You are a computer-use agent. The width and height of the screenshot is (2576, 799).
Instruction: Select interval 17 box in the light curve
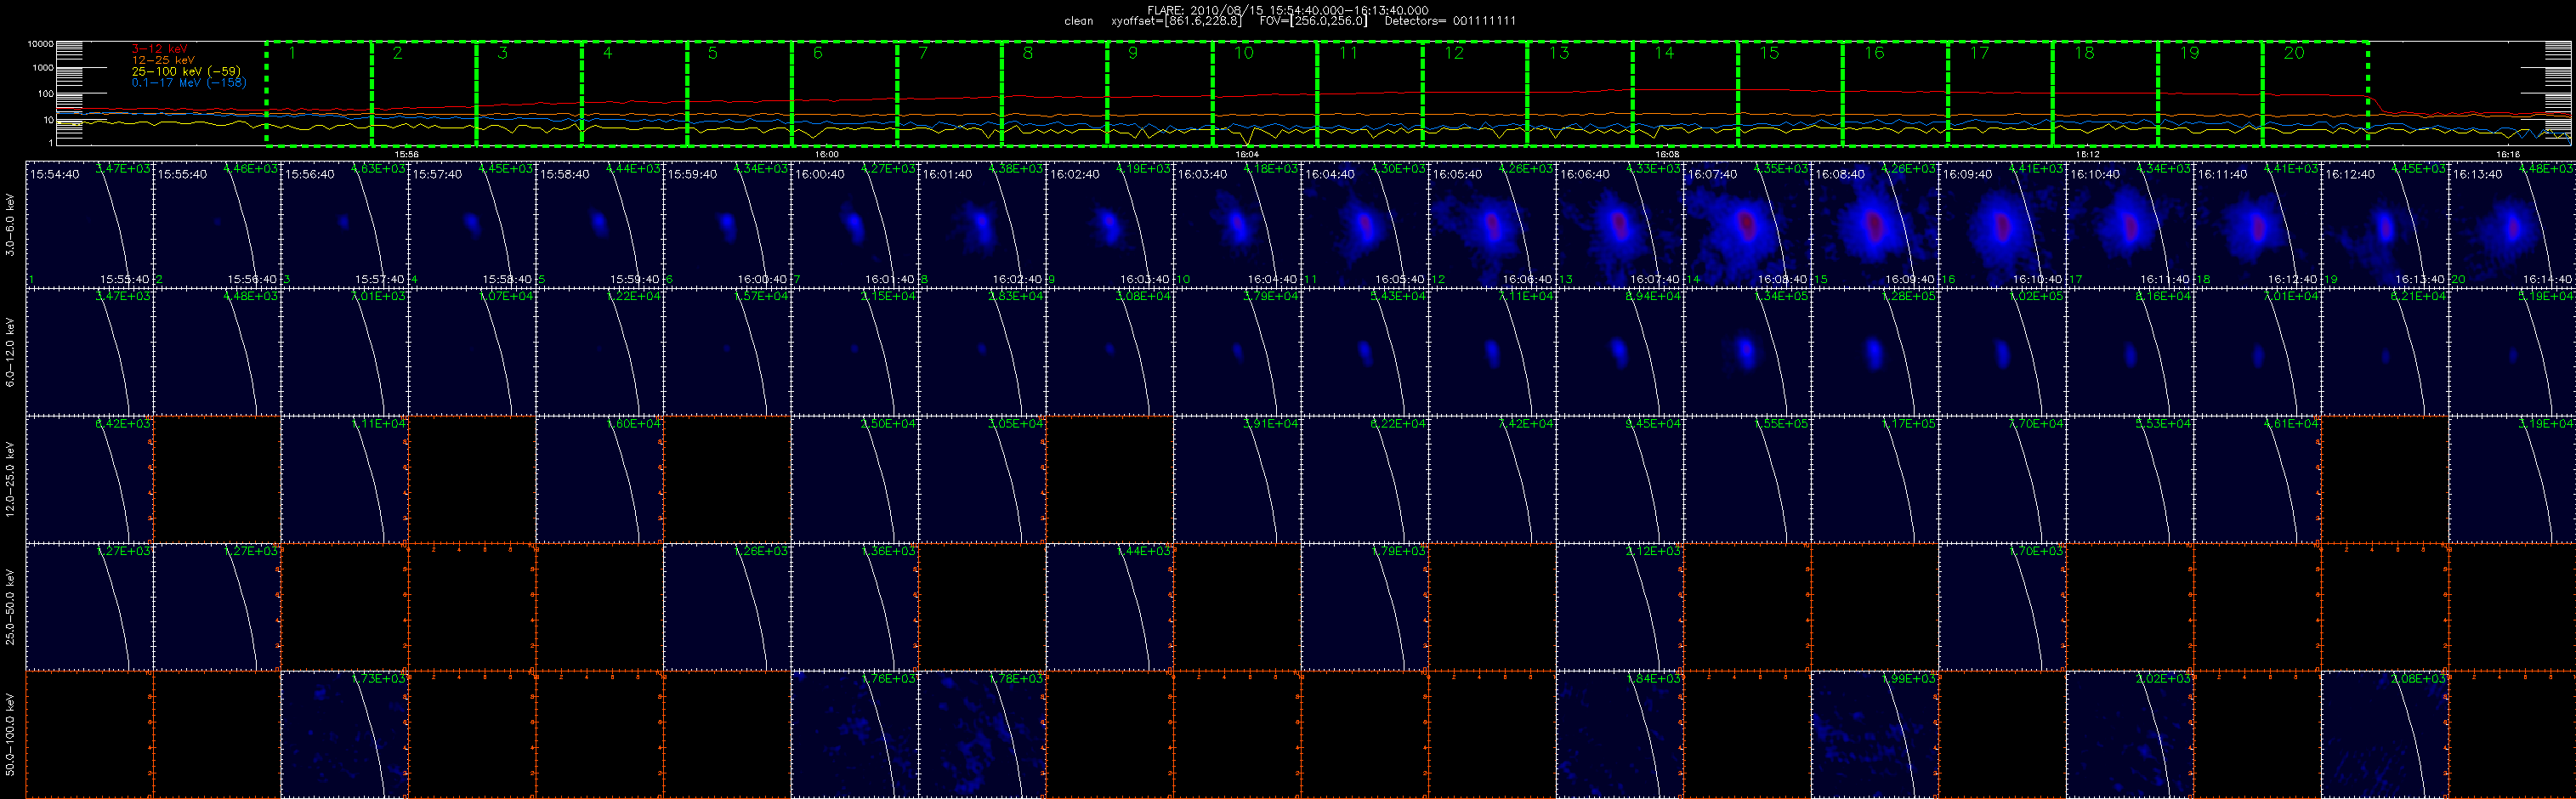pyautogui.click(x=2000, y=94)
